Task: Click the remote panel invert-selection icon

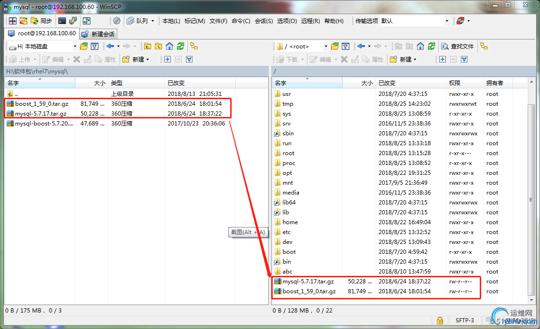Action: click(464, 60)
